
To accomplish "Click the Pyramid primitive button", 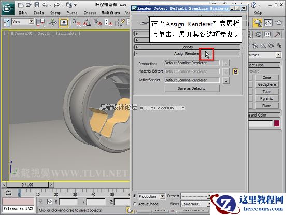I will coord(267,98).
